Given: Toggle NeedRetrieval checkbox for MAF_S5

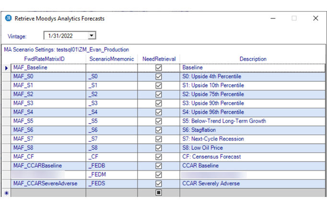Looking at the screenshot, I should pyautogui.click(x=159, y=121).
